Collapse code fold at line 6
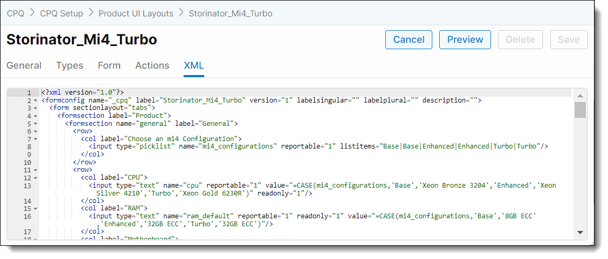Screen dimensions: 608x259 35,132
